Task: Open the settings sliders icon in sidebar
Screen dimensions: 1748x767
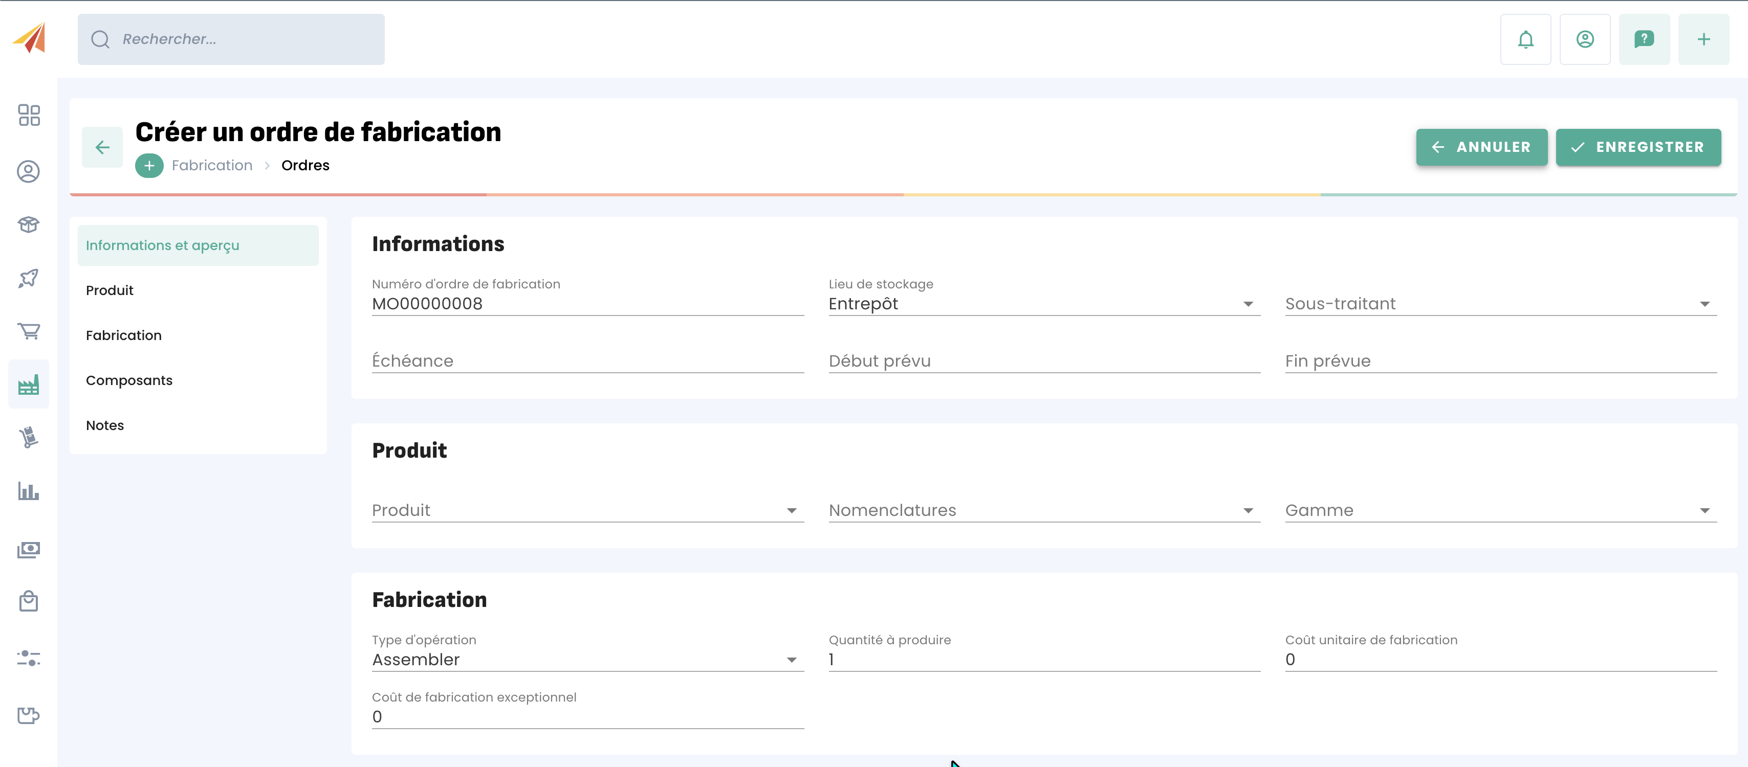Action: coord(29,658)
